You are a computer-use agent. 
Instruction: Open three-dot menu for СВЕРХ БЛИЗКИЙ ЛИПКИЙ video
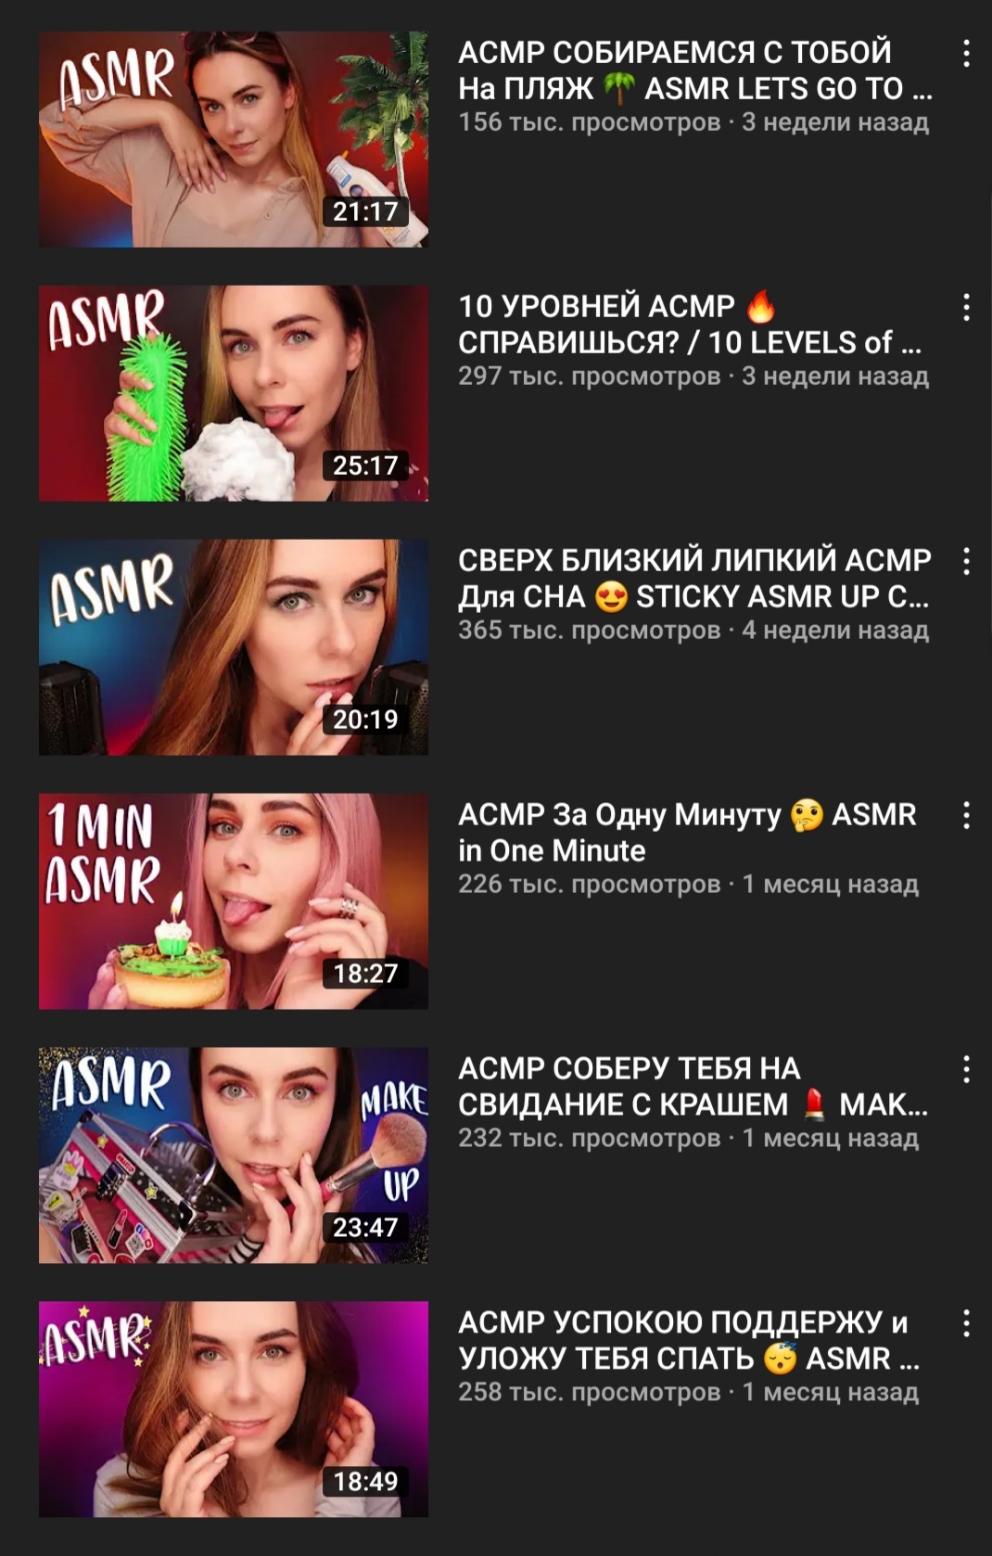point(966,562)
